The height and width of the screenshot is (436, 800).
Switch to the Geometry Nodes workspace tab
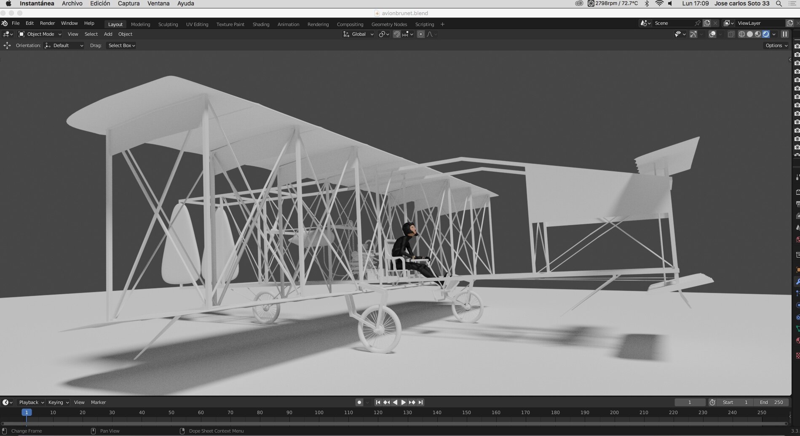(x=389, y=24)
